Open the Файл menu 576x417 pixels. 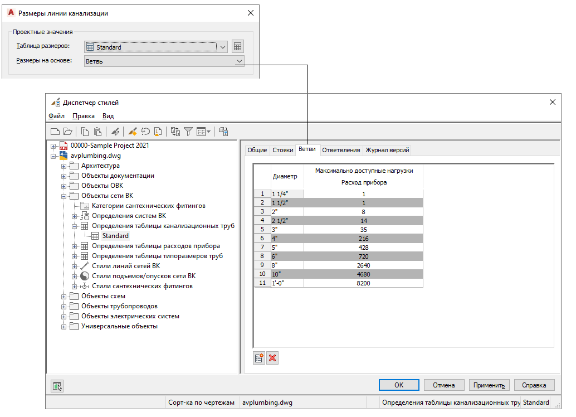57,116
